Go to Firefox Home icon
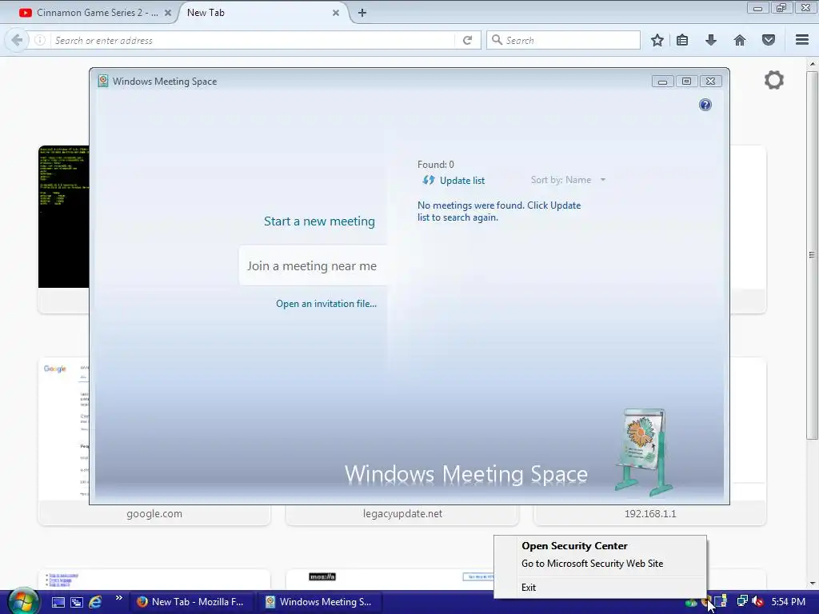Viewport: 819px width, 614px height. pos(739,40)
